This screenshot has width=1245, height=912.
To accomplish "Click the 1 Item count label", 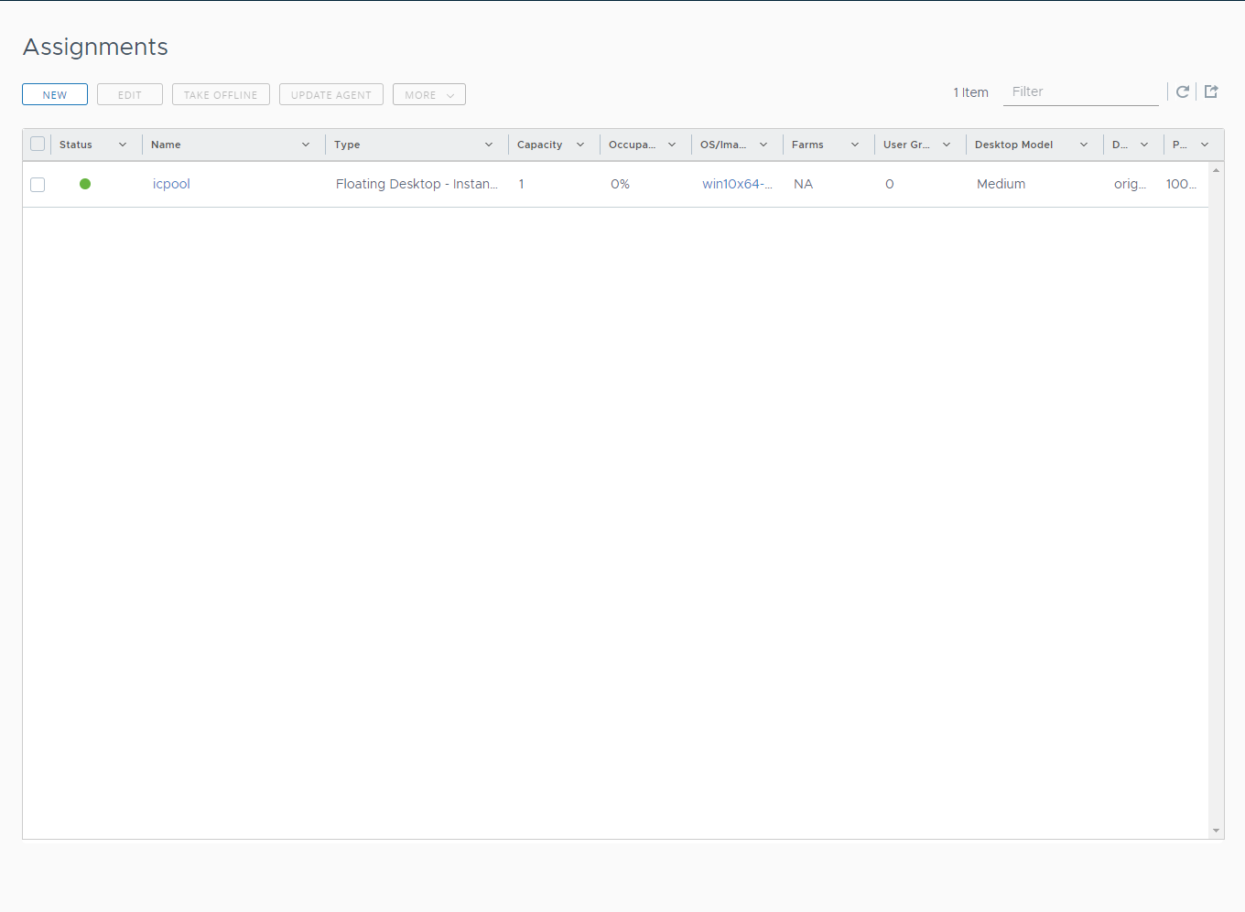I will click(x=970, y=92).
